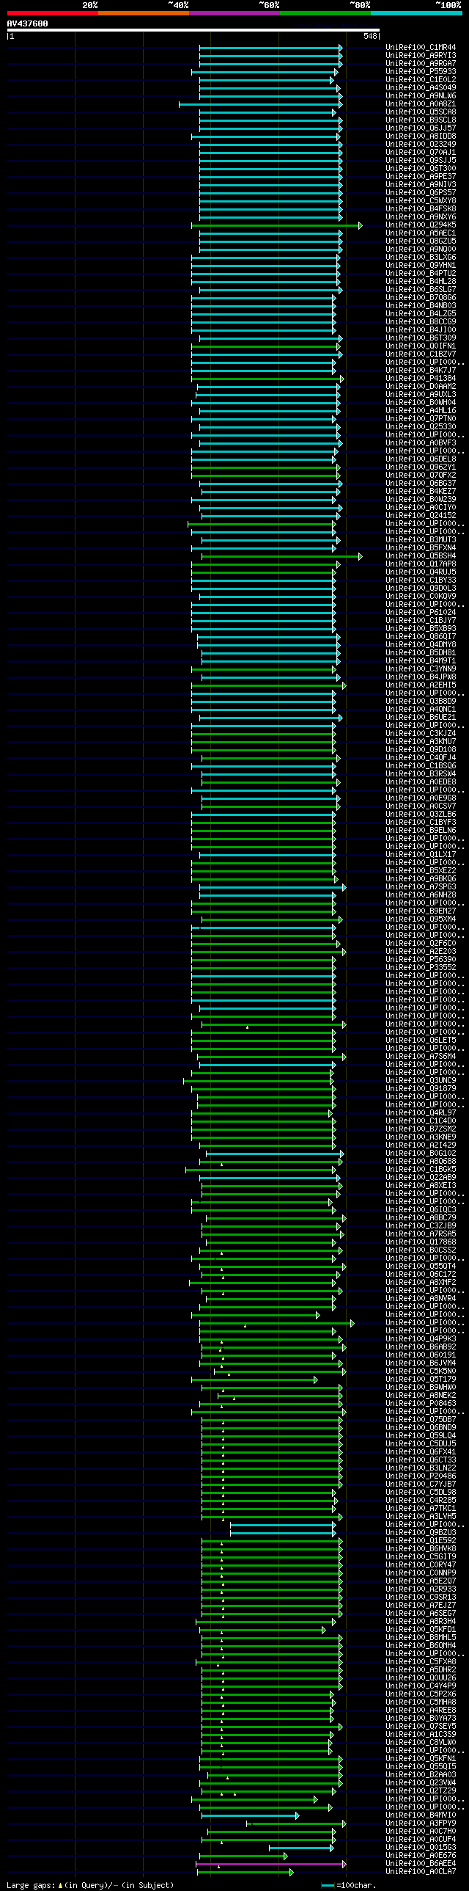The image size is (469, 1891).
Task: Open hit UniRef100_A0A8Z1
Action: [421, 104]
